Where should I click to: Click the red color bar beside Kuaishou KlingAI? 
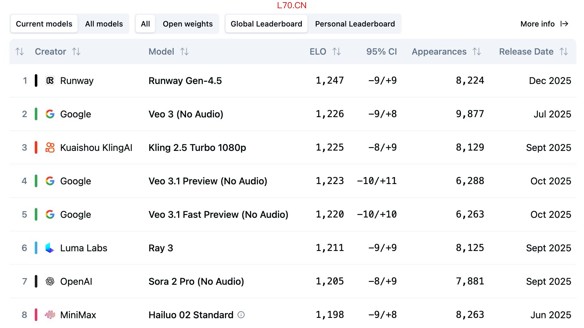[x=36, y=147]
